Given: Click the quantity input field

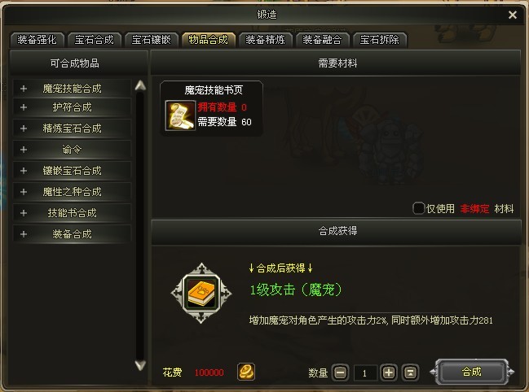Looking at the screenshot, I should 364,372.
